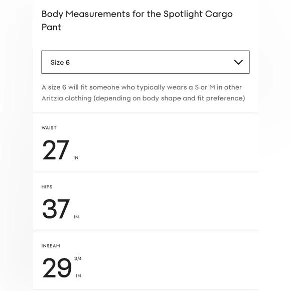Click empty area inside the size selector box
This screenshot has width=291, height=291.
pyautogui.click(x=149, y=62)
